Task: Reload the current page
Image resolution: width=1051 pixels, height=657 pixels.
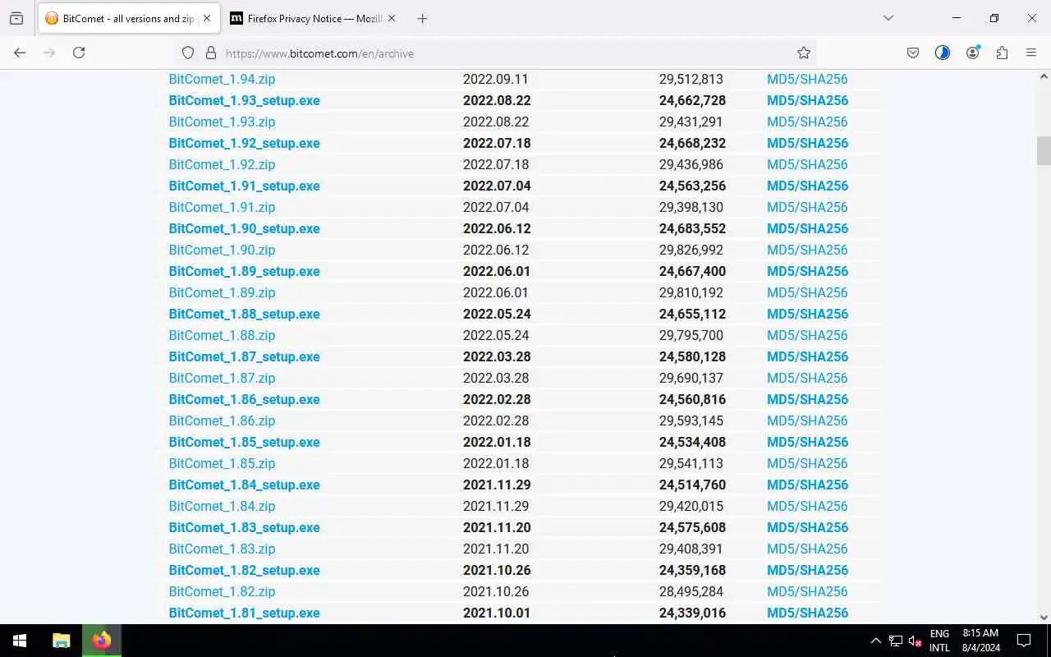Action: pos(79,53)
